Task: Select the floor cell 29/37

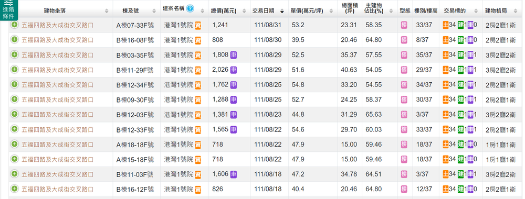Action: pos(424,70)
